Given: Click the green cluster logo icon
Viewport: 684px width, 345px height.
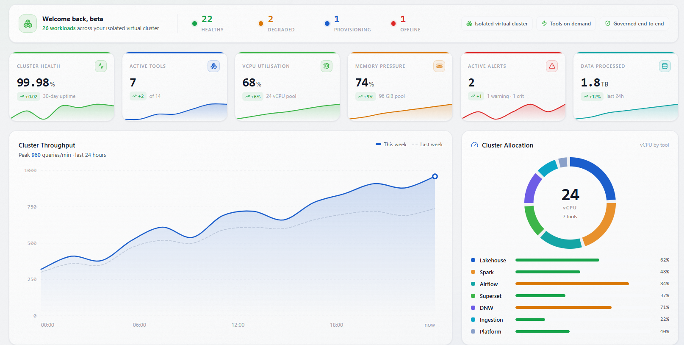Looking at the screenshot, I should 28,24.
